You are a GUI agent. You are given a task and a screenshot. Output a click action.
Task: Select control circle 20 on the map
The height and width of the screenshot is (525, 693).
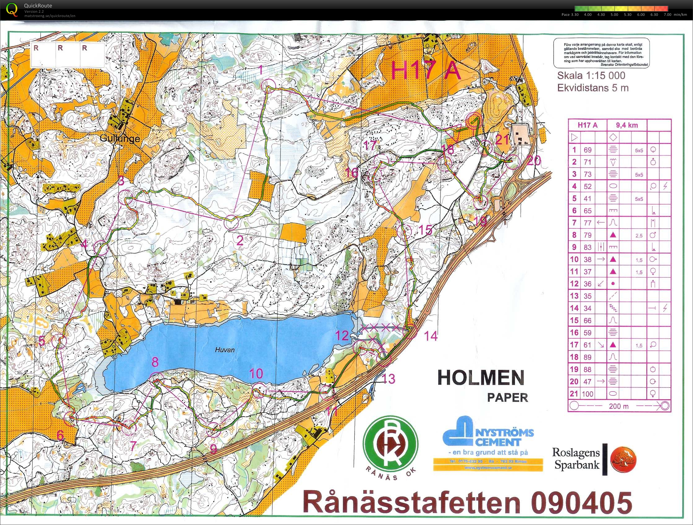point(512,162)
